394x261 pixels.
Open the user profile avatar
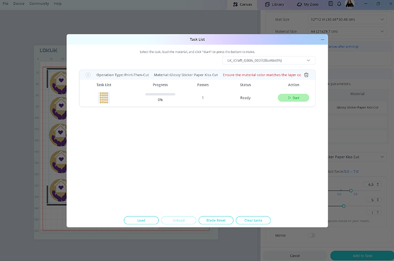pos(349,4)
